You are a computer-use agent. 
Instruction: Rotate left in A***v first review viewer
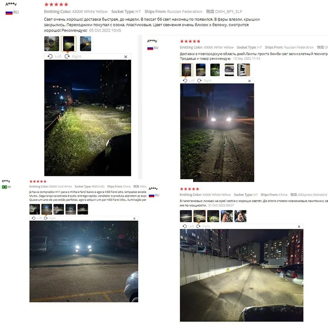click(55, 57)
